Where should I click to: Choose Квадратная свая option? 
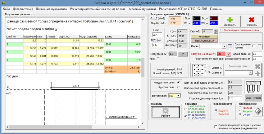click(178, 82)
